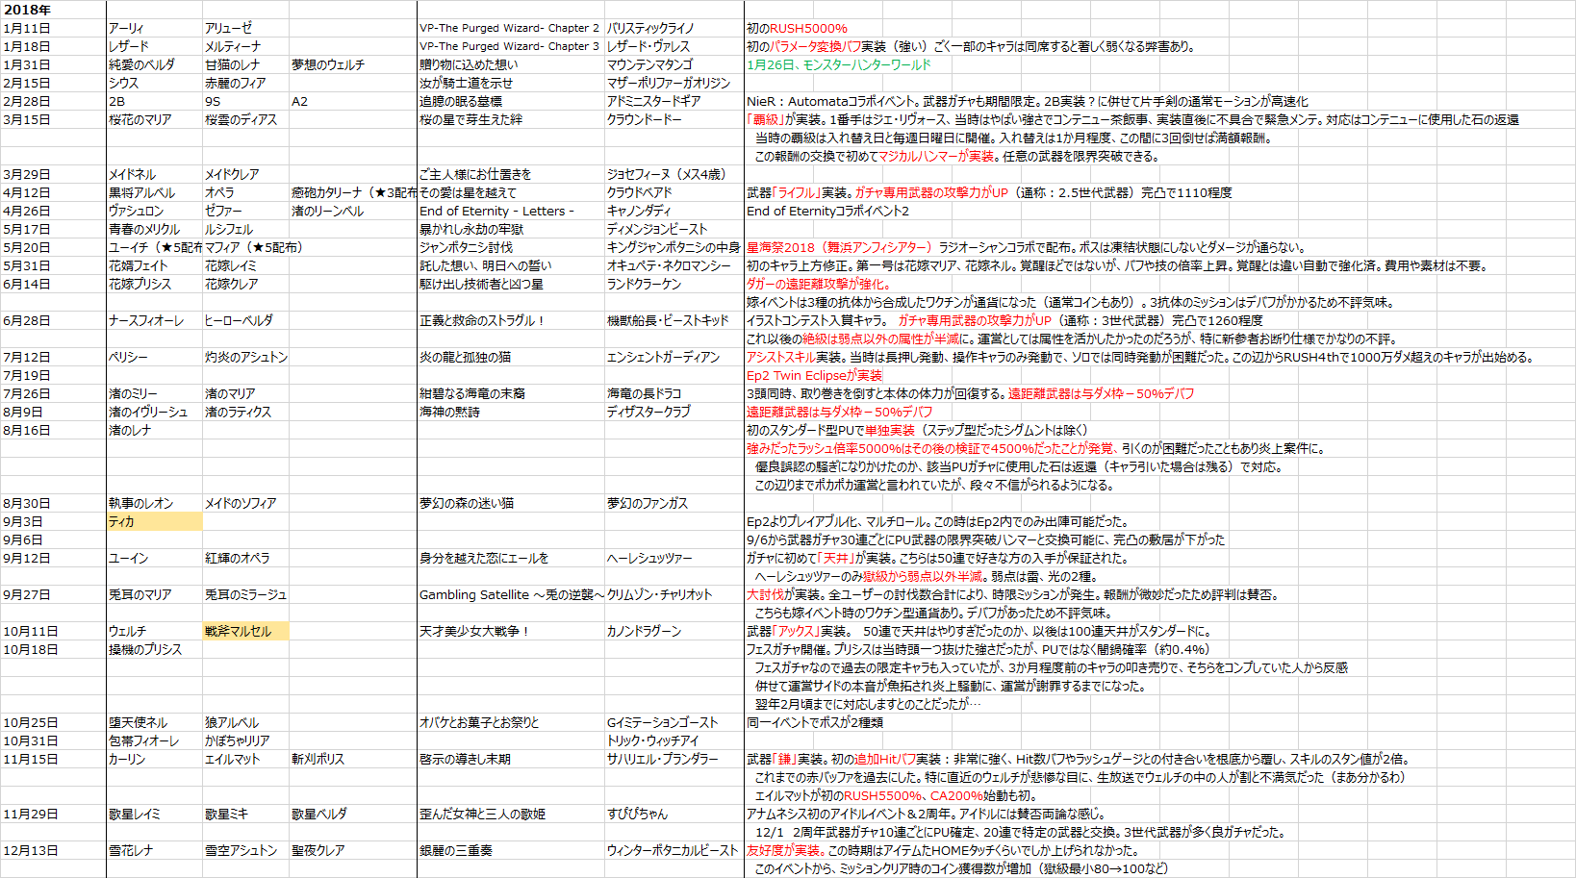Click the ヘーレシュッツァー boss cell
This screenshot has height=878, width=1576.
[674, 558]
